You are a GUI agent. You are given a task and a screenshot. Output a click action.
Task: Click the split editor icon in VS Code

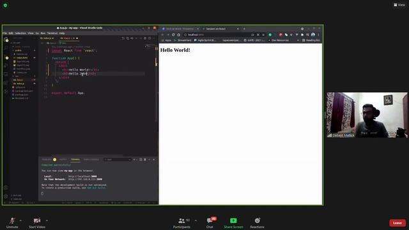150,38
